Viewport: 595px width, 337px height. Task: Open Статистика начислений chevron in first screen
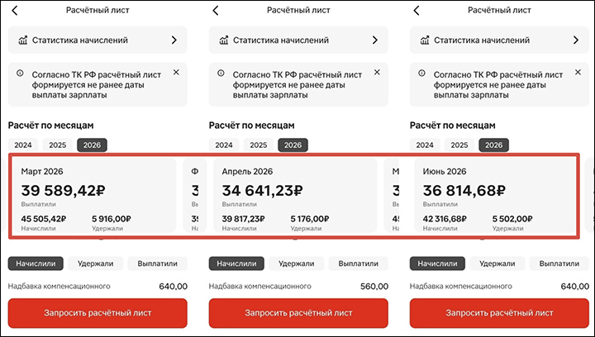pyautogui.click(x=174, y=40)
